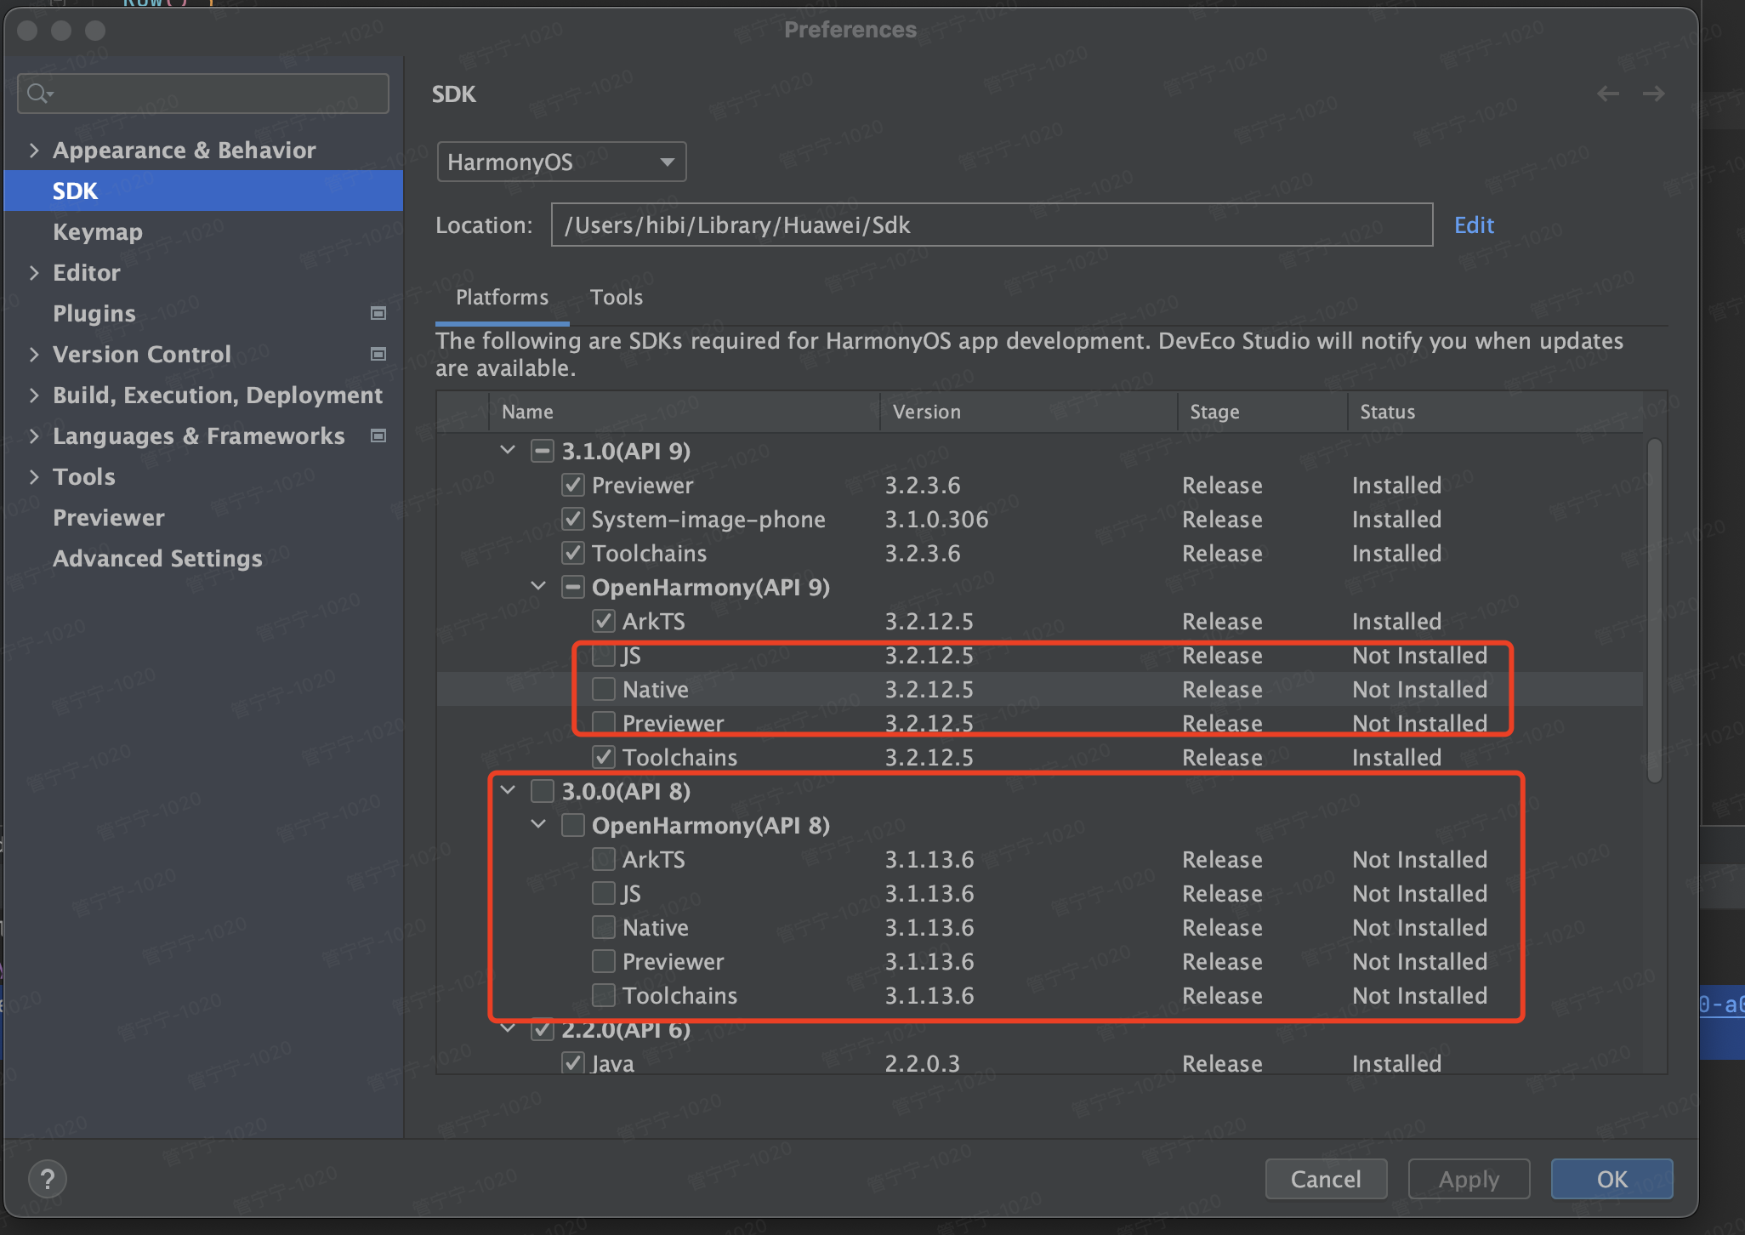
Task: Open the HarmonyOS SDK type dropdown
Action: click(x=561, y=162)
